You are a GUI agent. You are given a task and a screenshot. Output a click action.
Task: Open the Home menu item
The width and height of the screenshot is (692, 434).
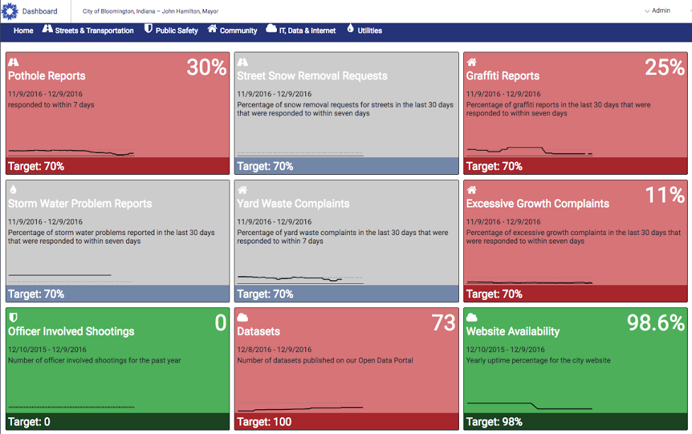pyautogui.click(x=23, y=30)
